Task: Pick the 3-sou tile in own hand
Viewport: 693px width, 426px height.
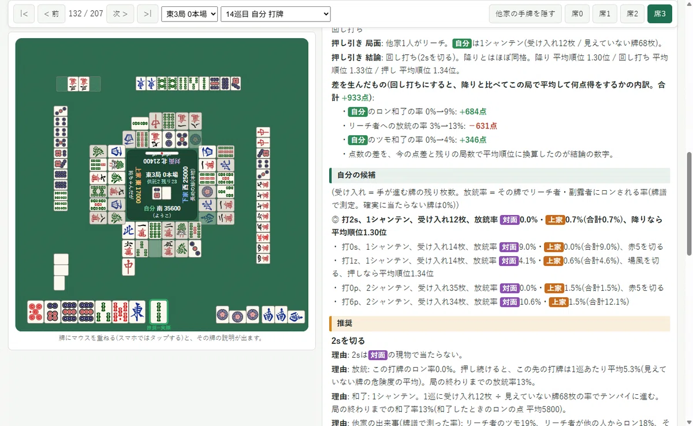Action: tap(103, 312)
